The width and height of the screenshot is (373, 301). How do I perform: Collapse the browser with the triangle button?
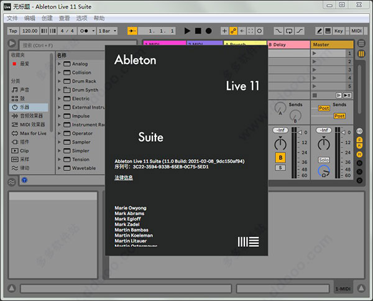tap(12, 44)
